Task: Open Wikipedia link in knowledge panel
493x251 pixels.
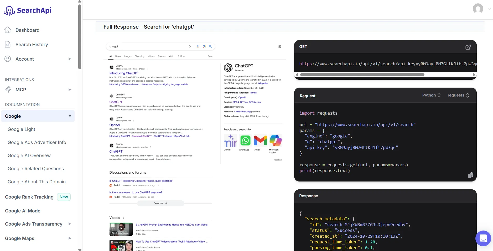Action: point(263,83)
